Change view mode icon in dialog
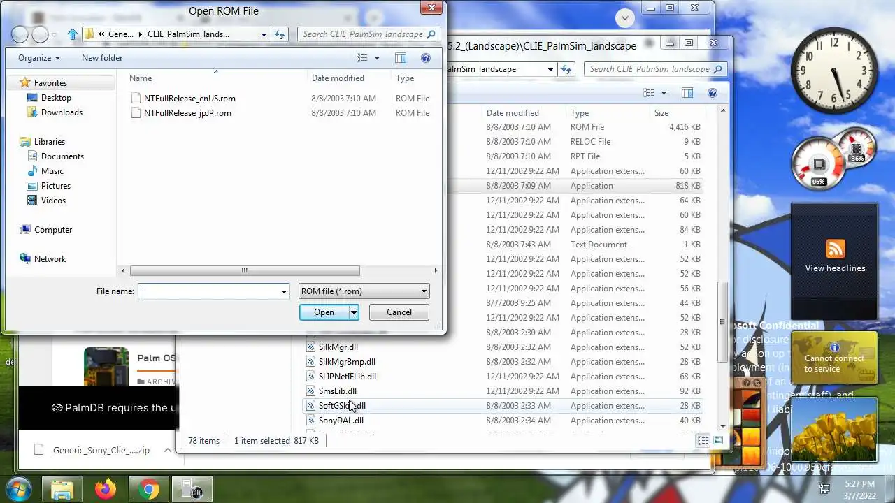 point(362,58)
